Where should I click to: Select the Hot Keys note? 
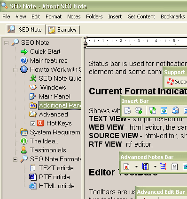[59, 123]
